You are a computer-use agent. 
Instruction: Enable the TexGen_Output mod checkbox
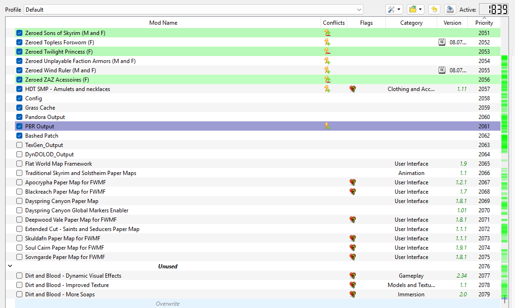(20, 145)
